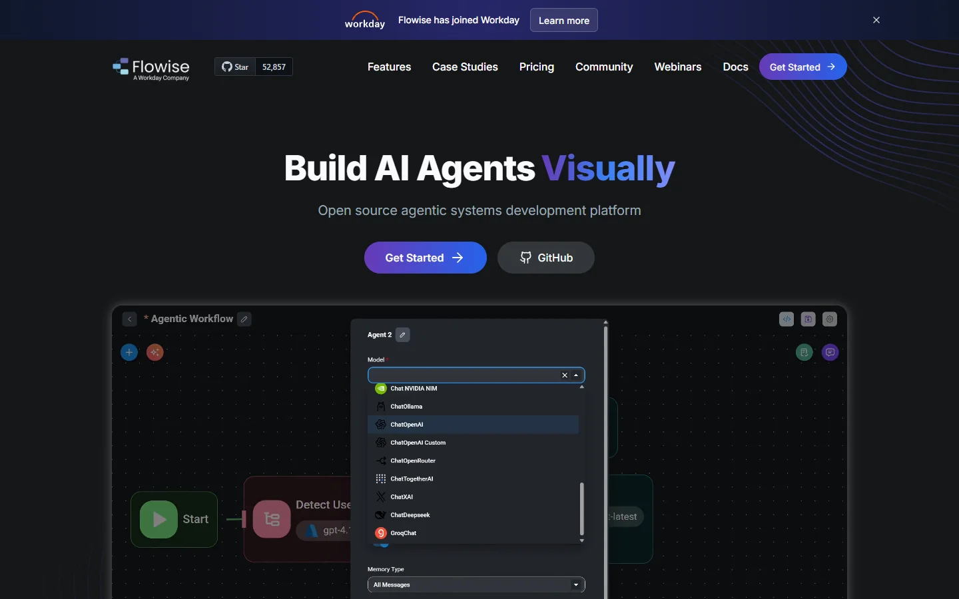
Task: Click the save icon in canvas toolbar
Action: coord(808,319)
